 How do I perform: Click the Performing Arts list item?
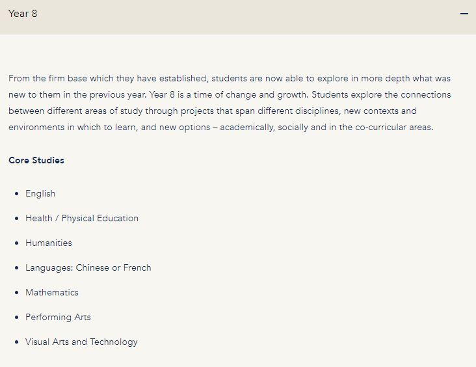(x=58, y=317)
